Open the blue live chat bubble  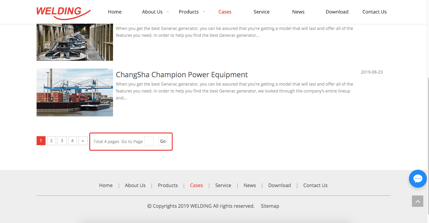(418, 179)
